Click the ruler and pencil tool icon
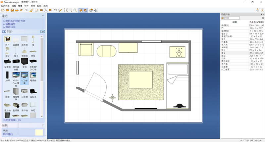Screen dimensions: 265x142 60,10
